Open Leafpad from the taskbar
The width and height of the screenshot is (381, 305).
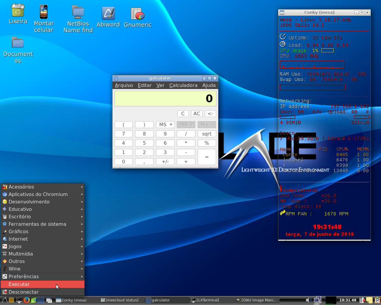(x=33, y=300)
